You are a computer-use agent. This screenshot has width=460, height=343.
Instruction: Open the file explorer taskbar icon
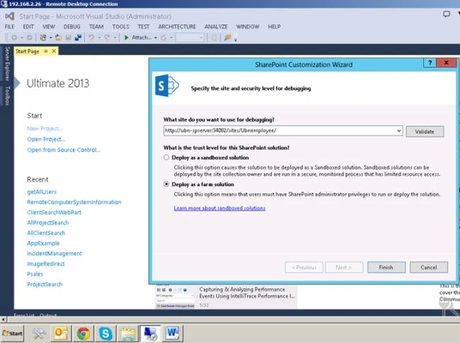point(128,333)
